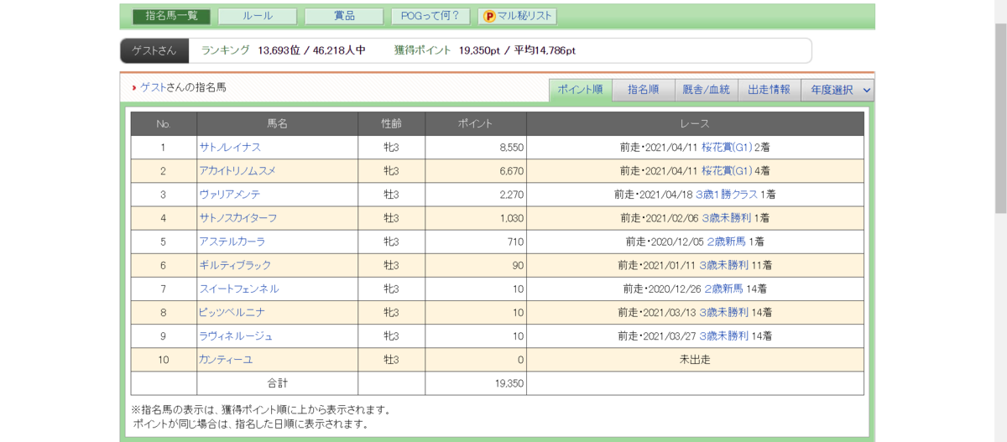Open 3歳未勝利 link dated 2021/03/27
The image size is (1007, 442).
tap(724, 335)
